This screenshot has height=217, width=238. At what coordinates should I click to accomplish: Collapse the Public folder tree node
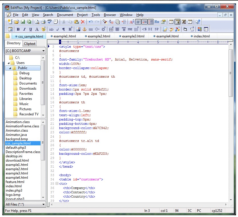pos(10,68)
